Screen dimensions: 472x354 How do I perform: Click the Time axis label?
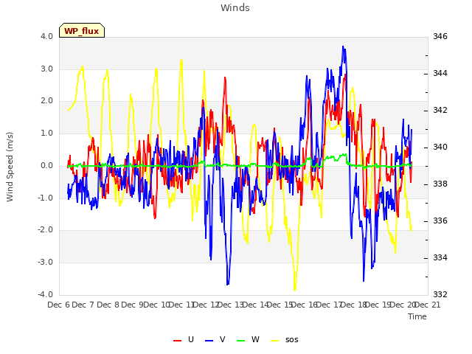coord(417,316)
